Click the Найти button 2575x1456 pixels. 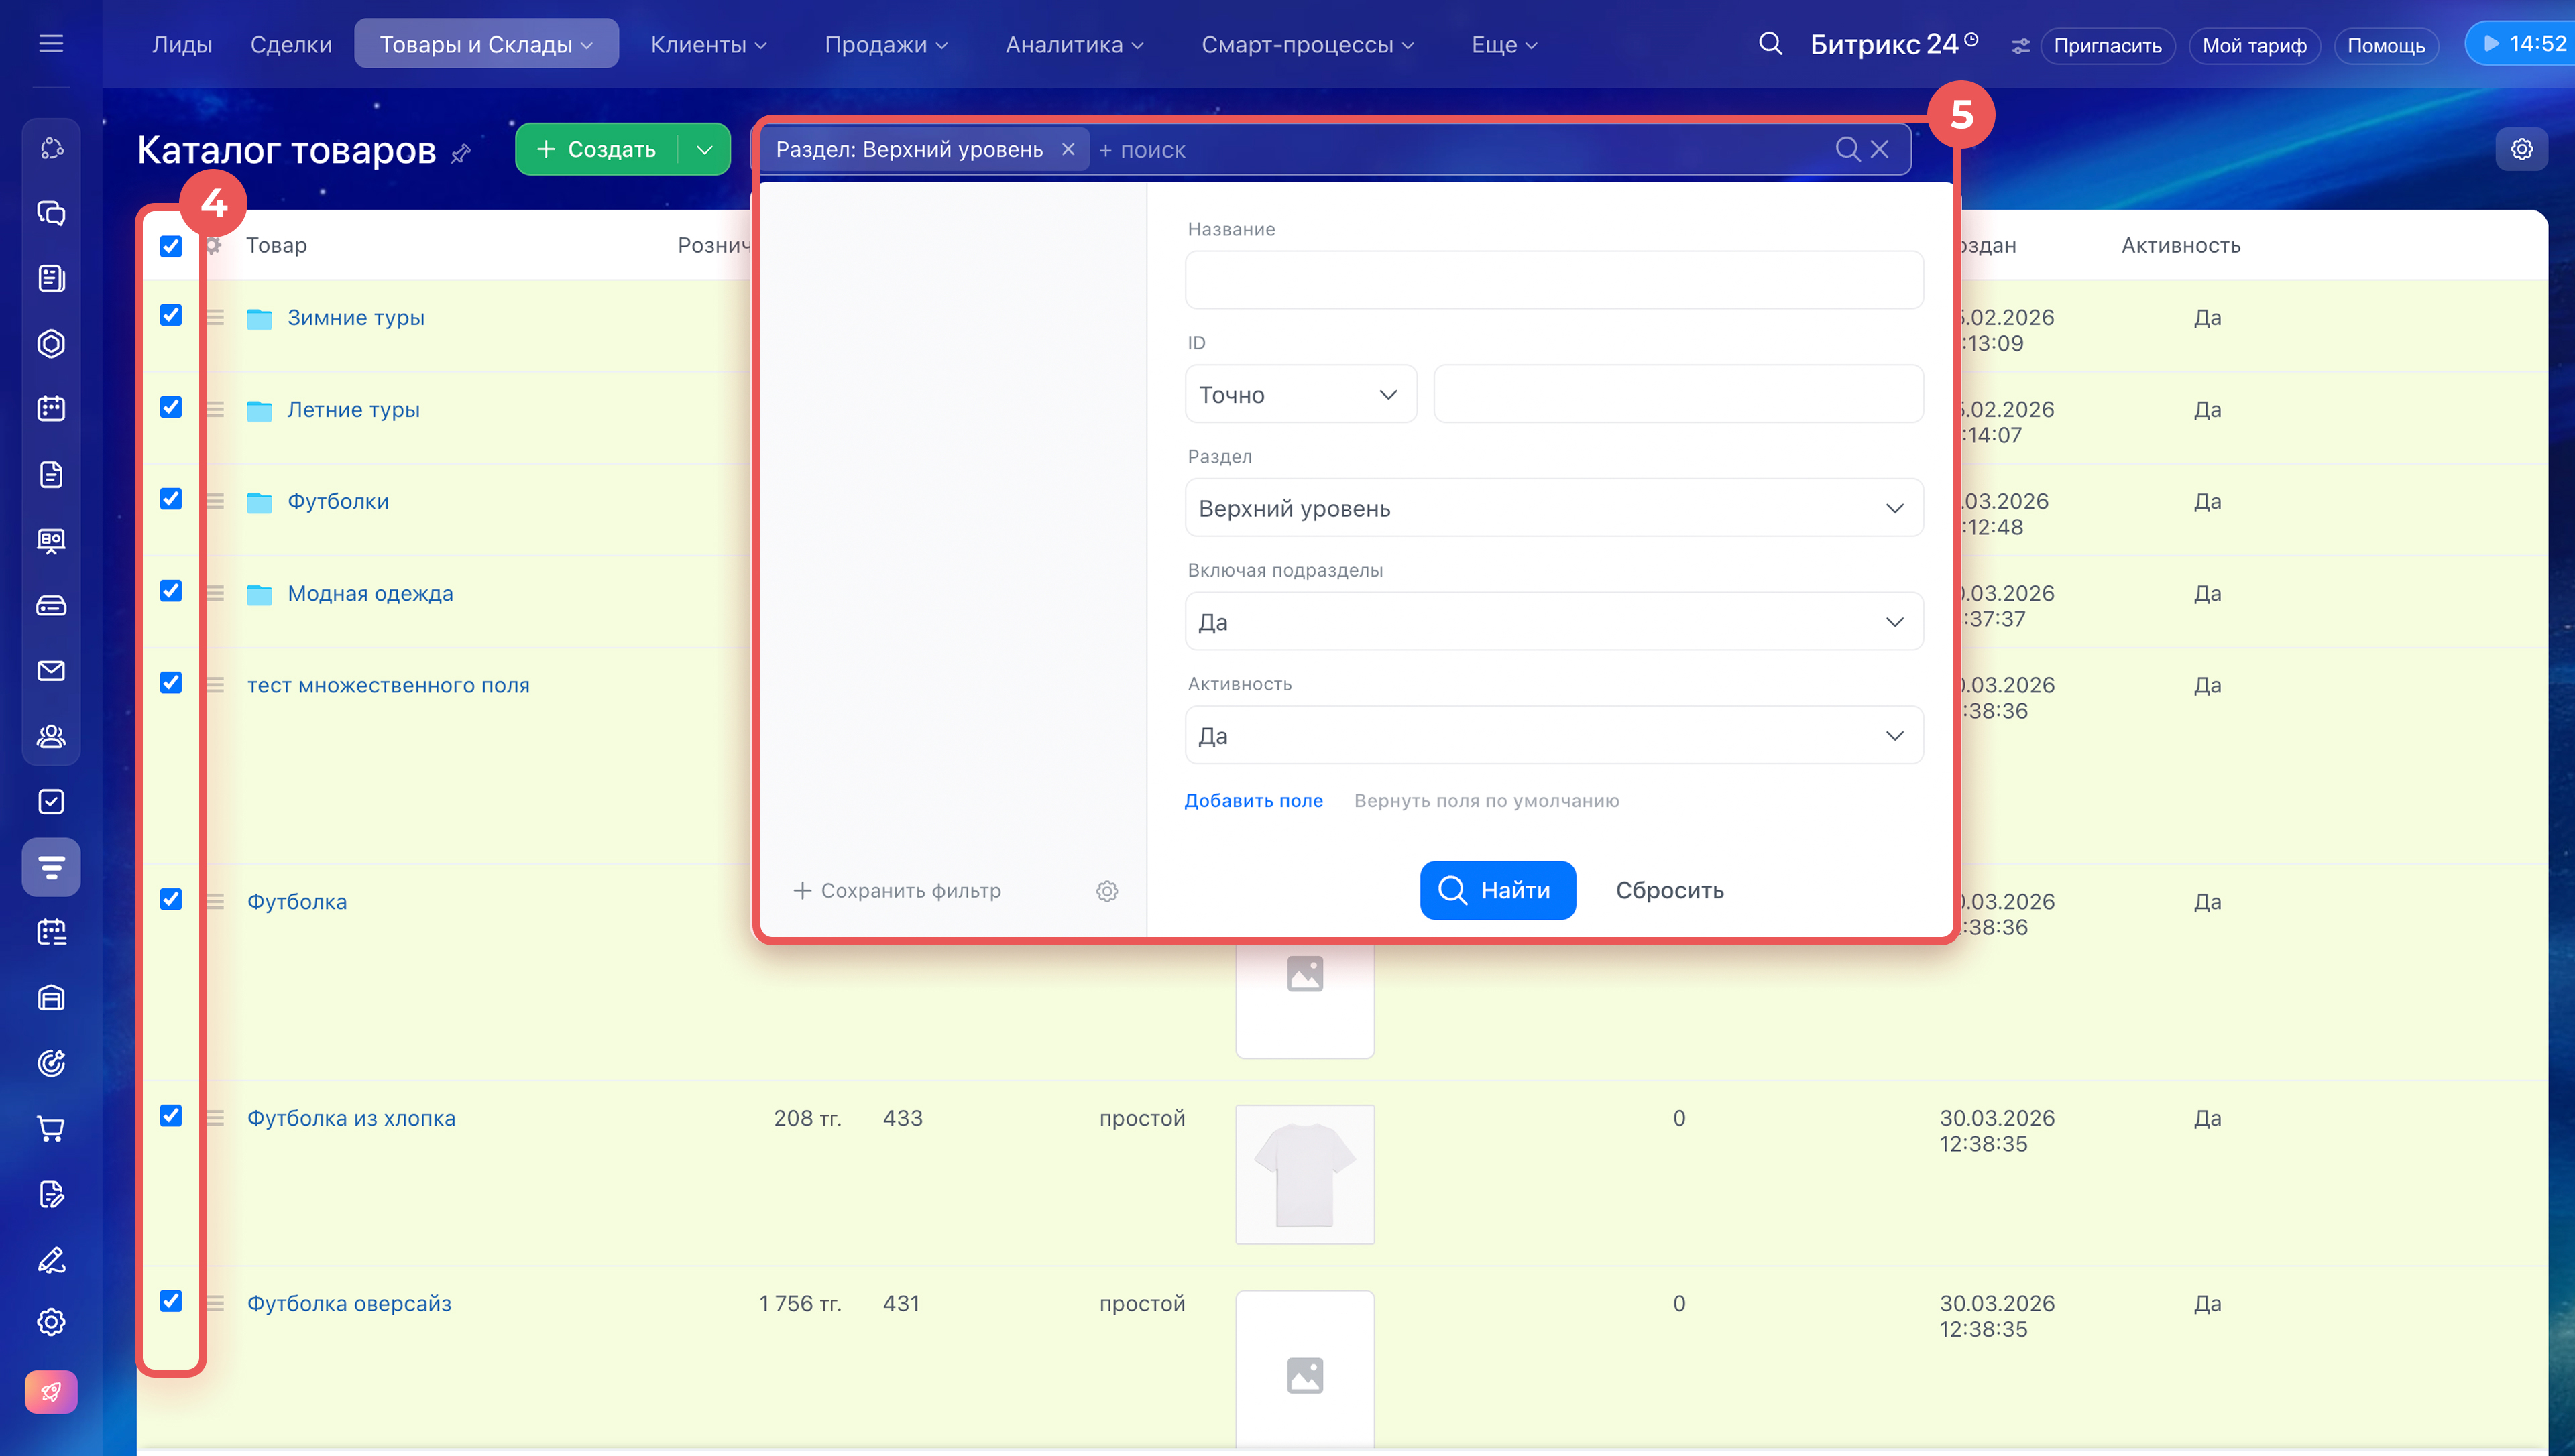tap(1497, 890)
